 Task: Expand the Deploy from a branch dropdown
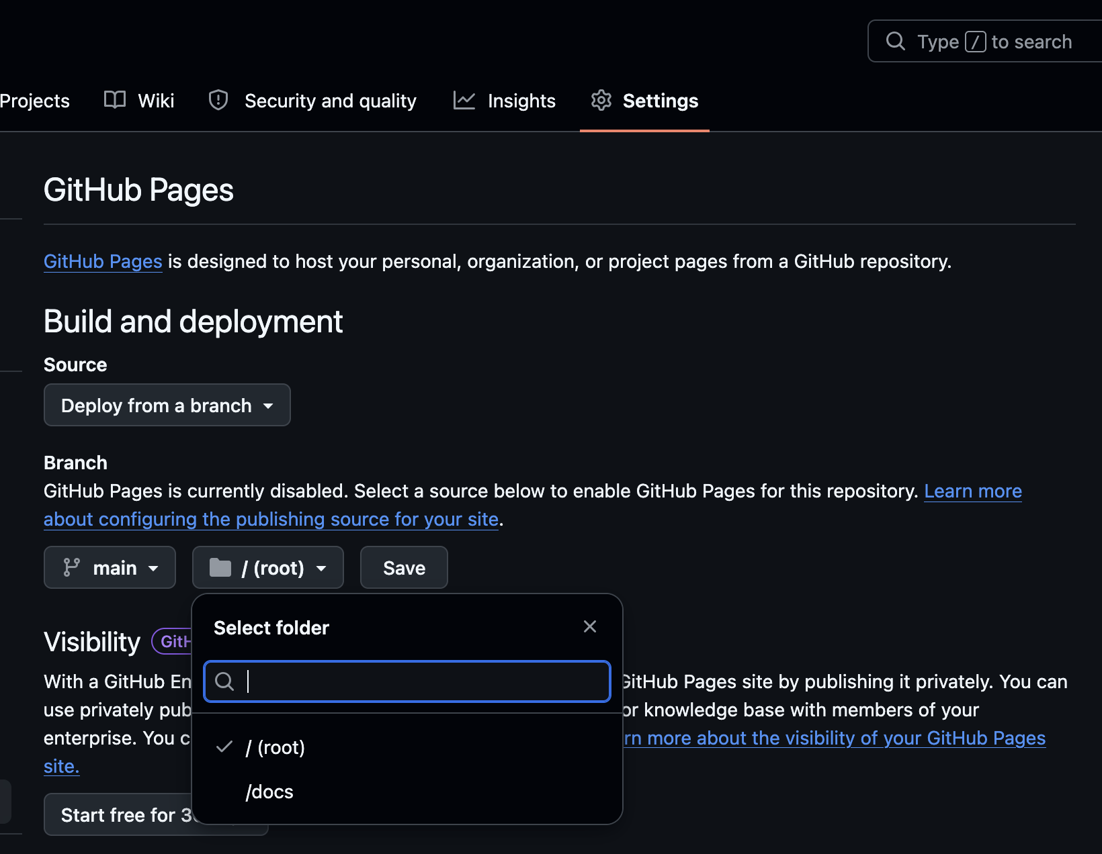167,405
